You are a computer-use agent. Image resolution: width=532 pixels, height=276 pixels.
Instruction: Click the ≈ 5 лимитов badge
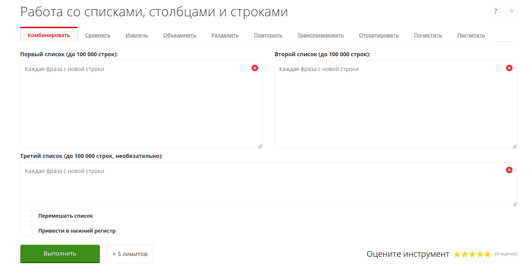(130, 254)
